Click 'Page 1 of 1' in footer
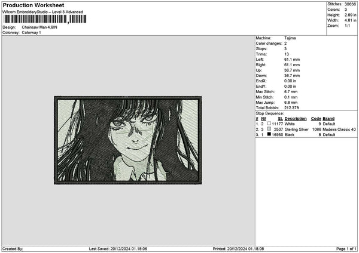The image size is (359, 253). (346, 249)
